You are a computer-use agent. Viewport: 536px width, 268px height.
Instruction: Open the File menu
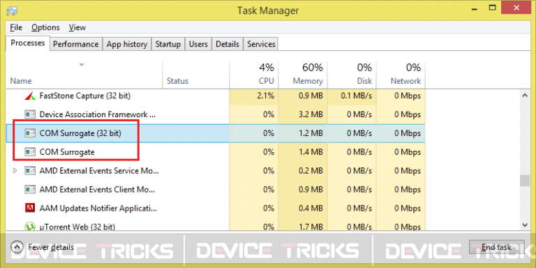tap(16, 27)
